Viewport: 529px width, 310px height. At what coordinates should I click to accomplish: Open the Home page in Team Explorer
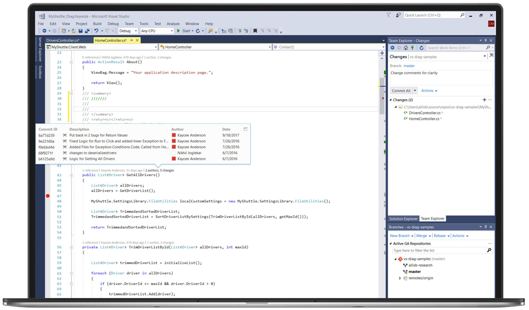click(405, 48)
